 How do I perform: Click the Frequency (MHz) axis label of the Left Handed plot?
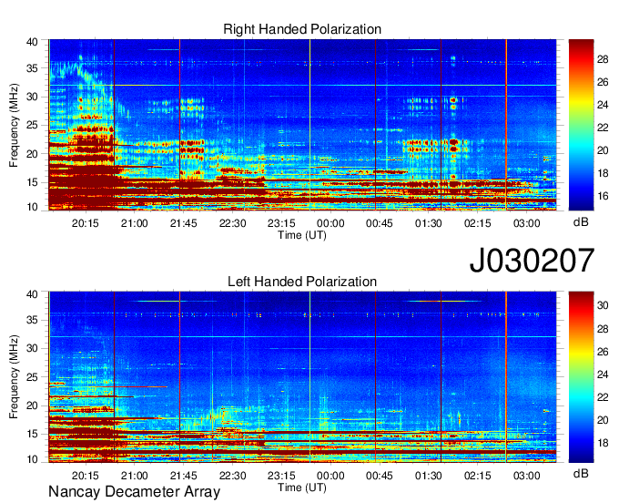pos(14,377)
